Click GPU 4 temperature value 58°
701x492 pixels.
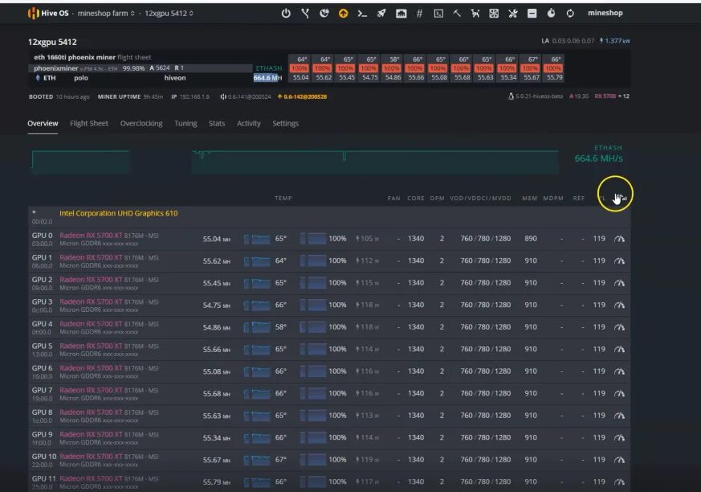[x=280, y=327]
